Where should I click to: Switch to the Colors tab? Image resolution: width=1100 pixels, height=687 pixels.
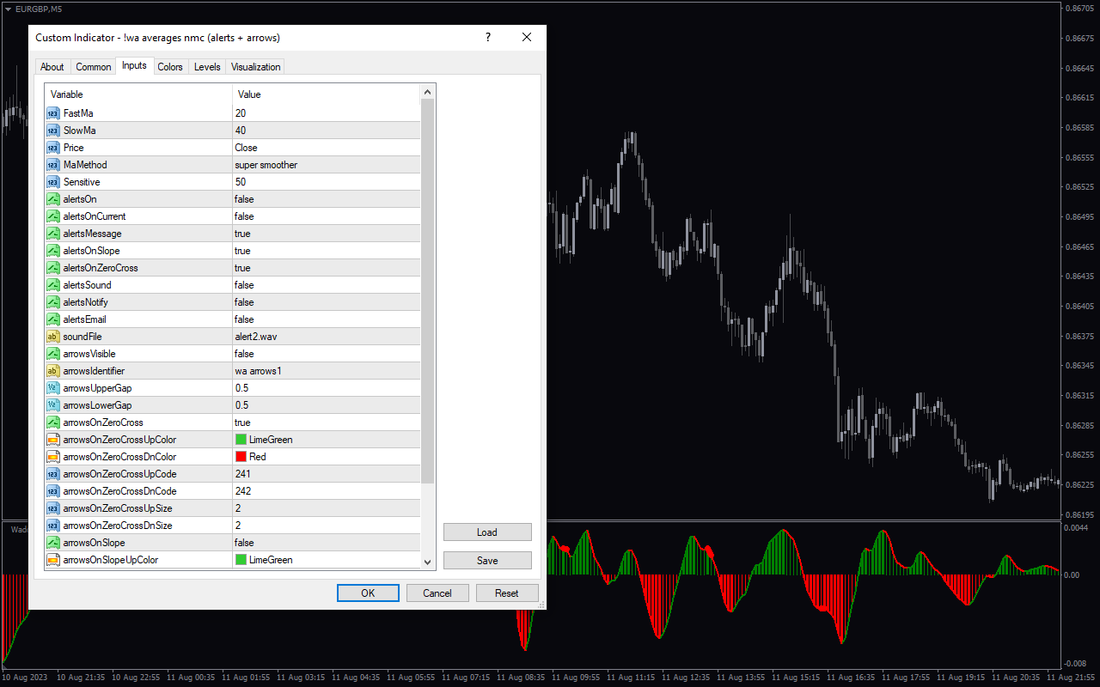point(170,66)
